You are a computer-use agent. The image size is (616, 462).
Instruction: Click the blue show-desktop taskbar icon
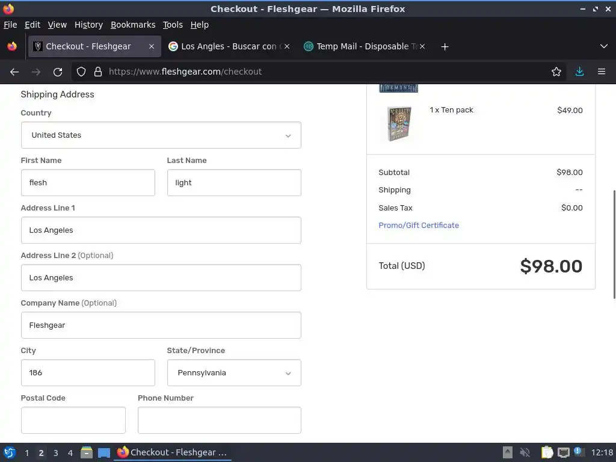103,452
